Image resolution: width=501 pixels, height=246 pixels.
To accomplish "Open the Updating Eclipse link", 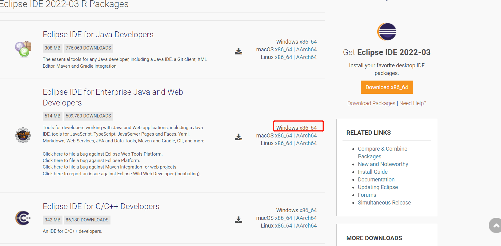I will tap(378, 187).
